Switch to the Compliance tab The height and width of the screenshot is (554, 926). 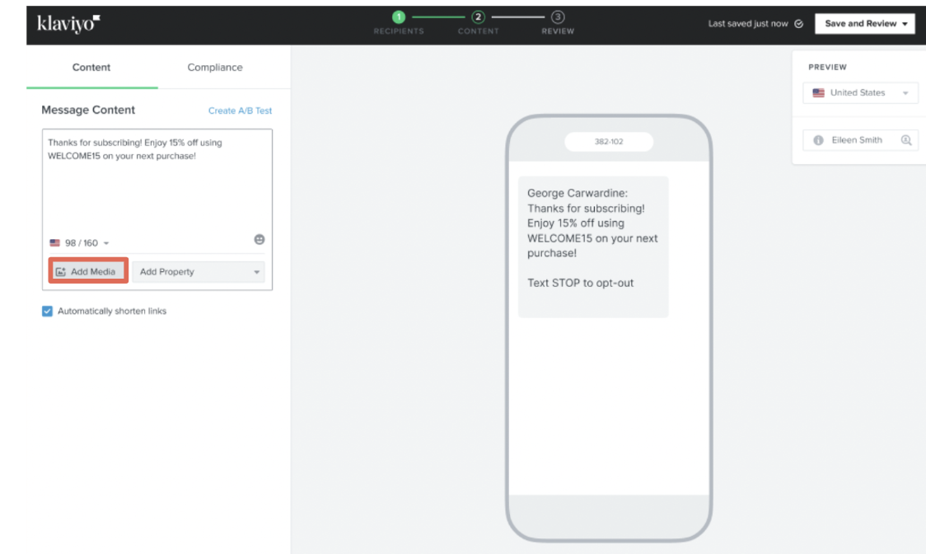[214, 68]
